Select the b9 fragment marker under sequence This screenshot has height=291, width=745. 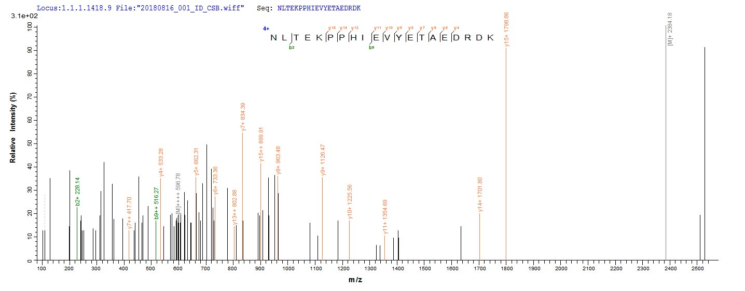click(x=371, y=47)
